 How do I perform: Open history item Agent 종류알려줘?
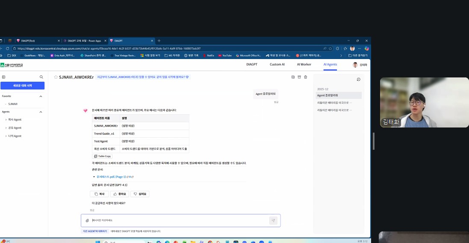tap(339, 95)
